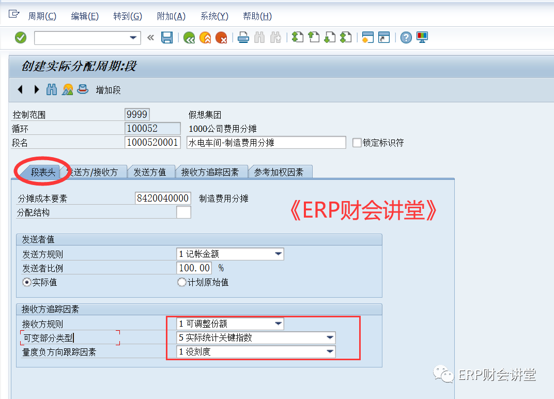Select the 实际值 radio button
This screenshot has height=399, width=554.
point(26,282)
